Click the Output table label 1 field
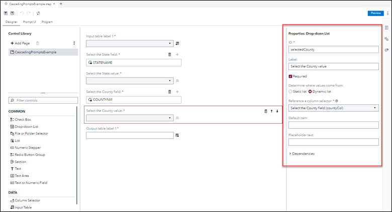The height and width of the screenshot is (212, 392). [130, 135]
